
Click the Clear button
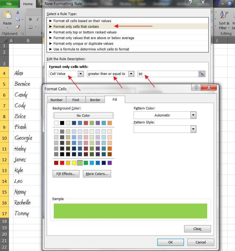point(197,229)
